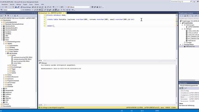199x112 pixels.
Task: Click the Cut scissors icon
Action: 45,7
